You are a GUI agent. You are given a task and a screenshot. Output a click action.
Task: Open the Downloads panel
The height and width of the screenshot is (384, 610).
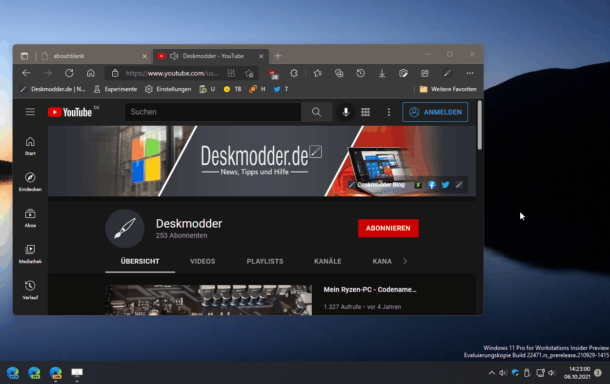click(x=382, y=73)
